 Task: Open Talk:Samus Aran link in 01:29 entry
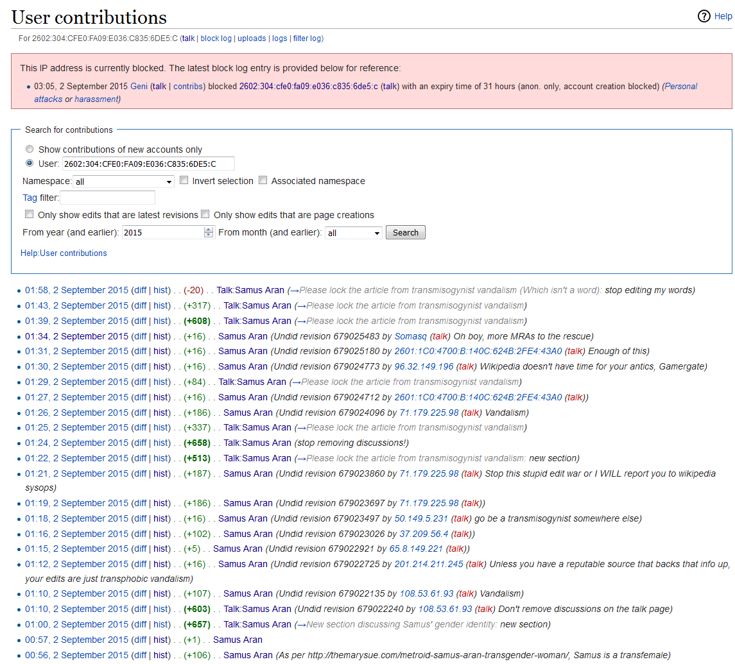[252, 382]
